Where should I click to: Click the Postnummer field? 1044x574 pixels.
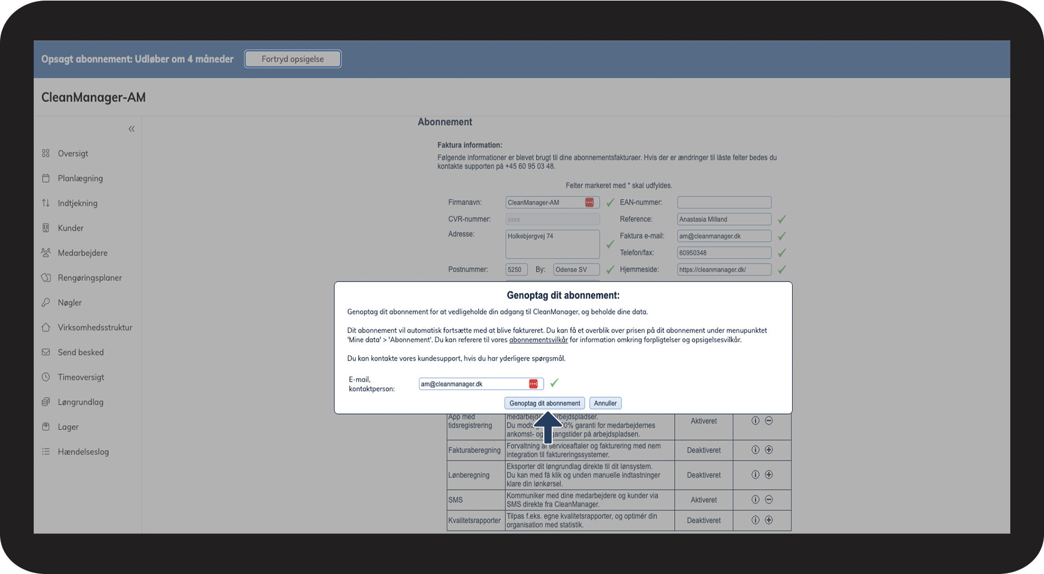point(516,270)
